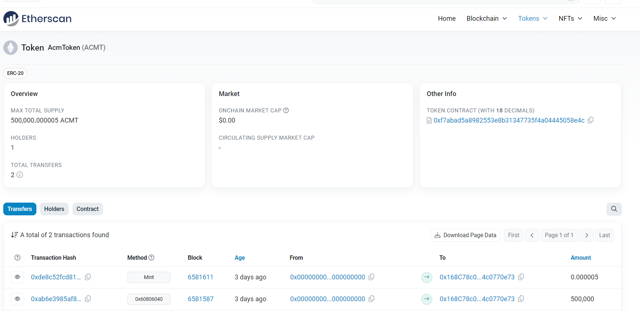This screenshot has height=311, width=640.
Task: Switch to the Contract tab
Action: pyautogui.click(x=88, y=209)
